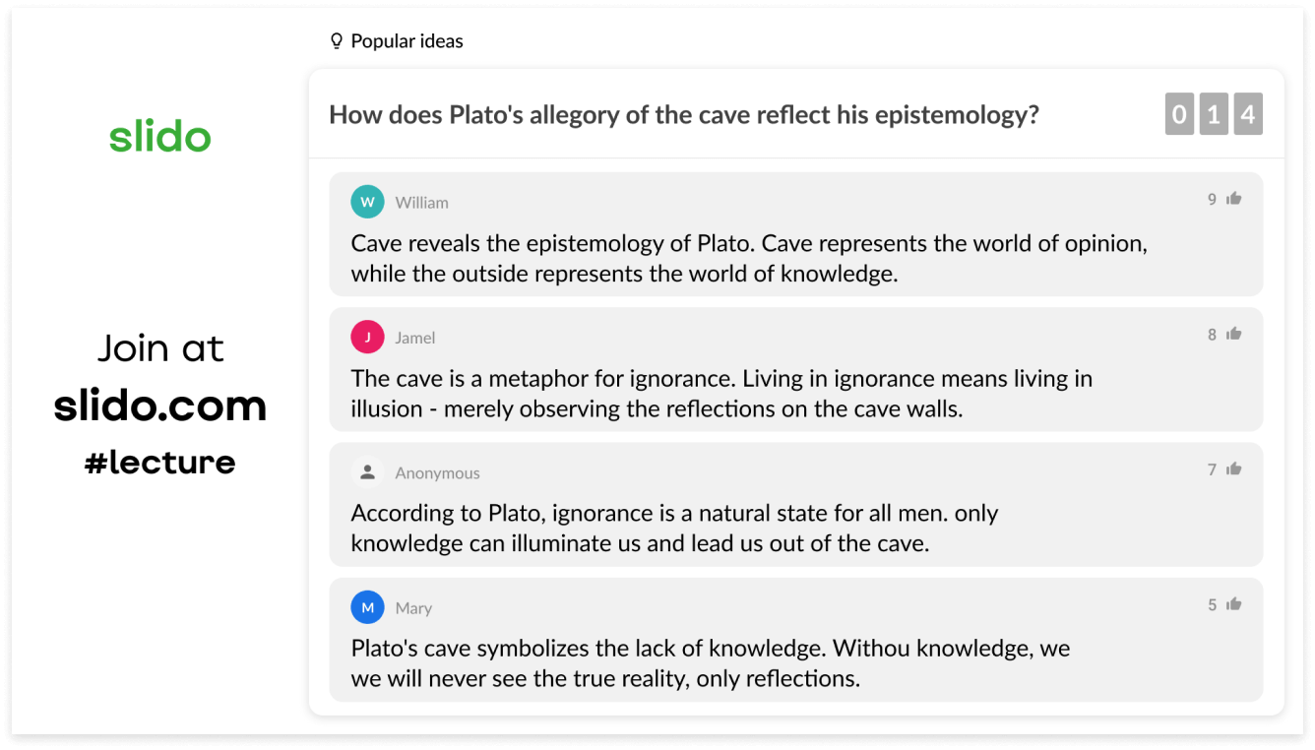Click the thumbs-up icon on Mary's answer

pos(1233,604)
